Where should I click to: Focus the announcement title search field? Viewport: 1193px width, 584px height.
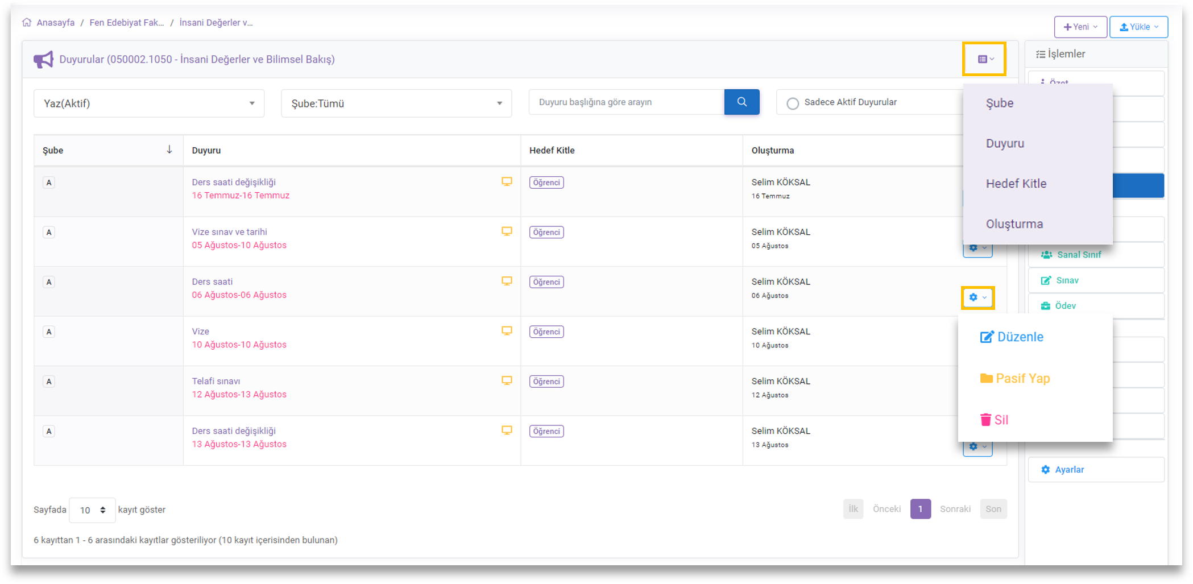point(626,102)
